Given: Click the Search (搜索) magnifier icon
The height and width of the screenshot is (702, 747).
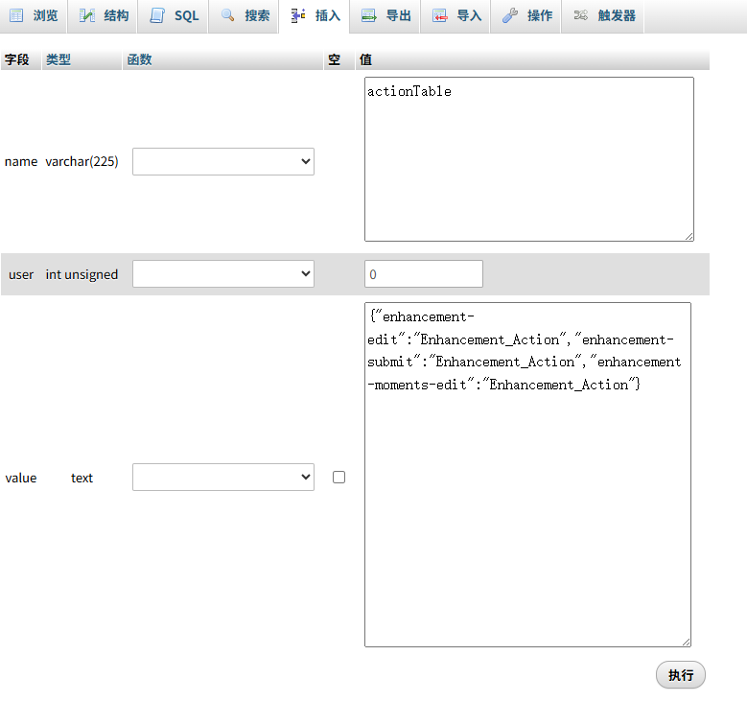Looking at the screenshot, I should click(x=228, y=16).
